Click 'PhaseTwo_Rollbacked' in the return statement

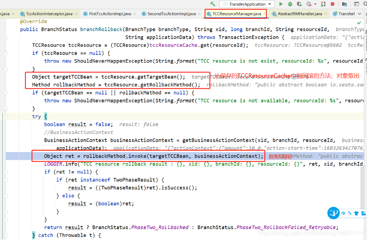point(160,227)
